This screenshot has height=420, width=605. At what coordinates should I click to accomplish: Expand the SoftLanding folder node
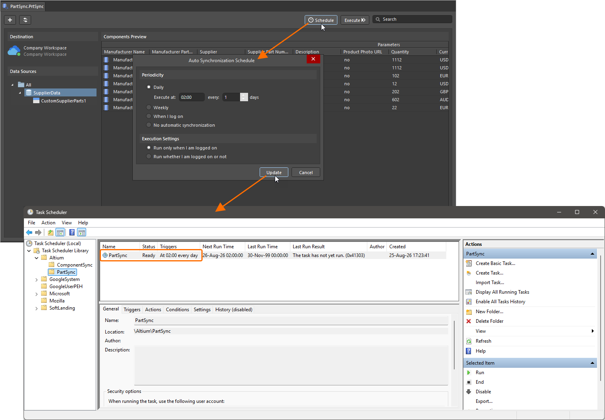[37, 308]
